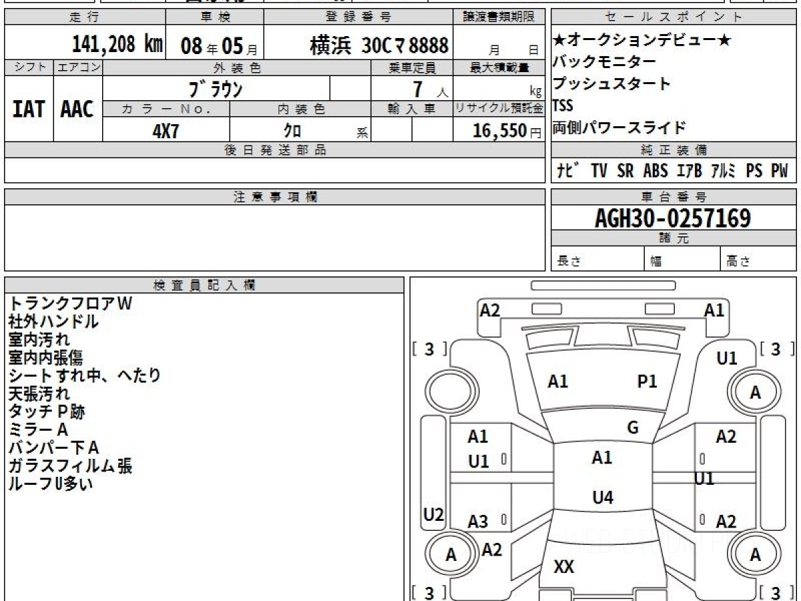Select the 検査員記入欄 header

pyautogui.click(x=204, y=285)
